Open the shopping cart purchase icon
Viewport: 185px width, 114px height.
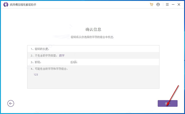[x=151, y=5]
